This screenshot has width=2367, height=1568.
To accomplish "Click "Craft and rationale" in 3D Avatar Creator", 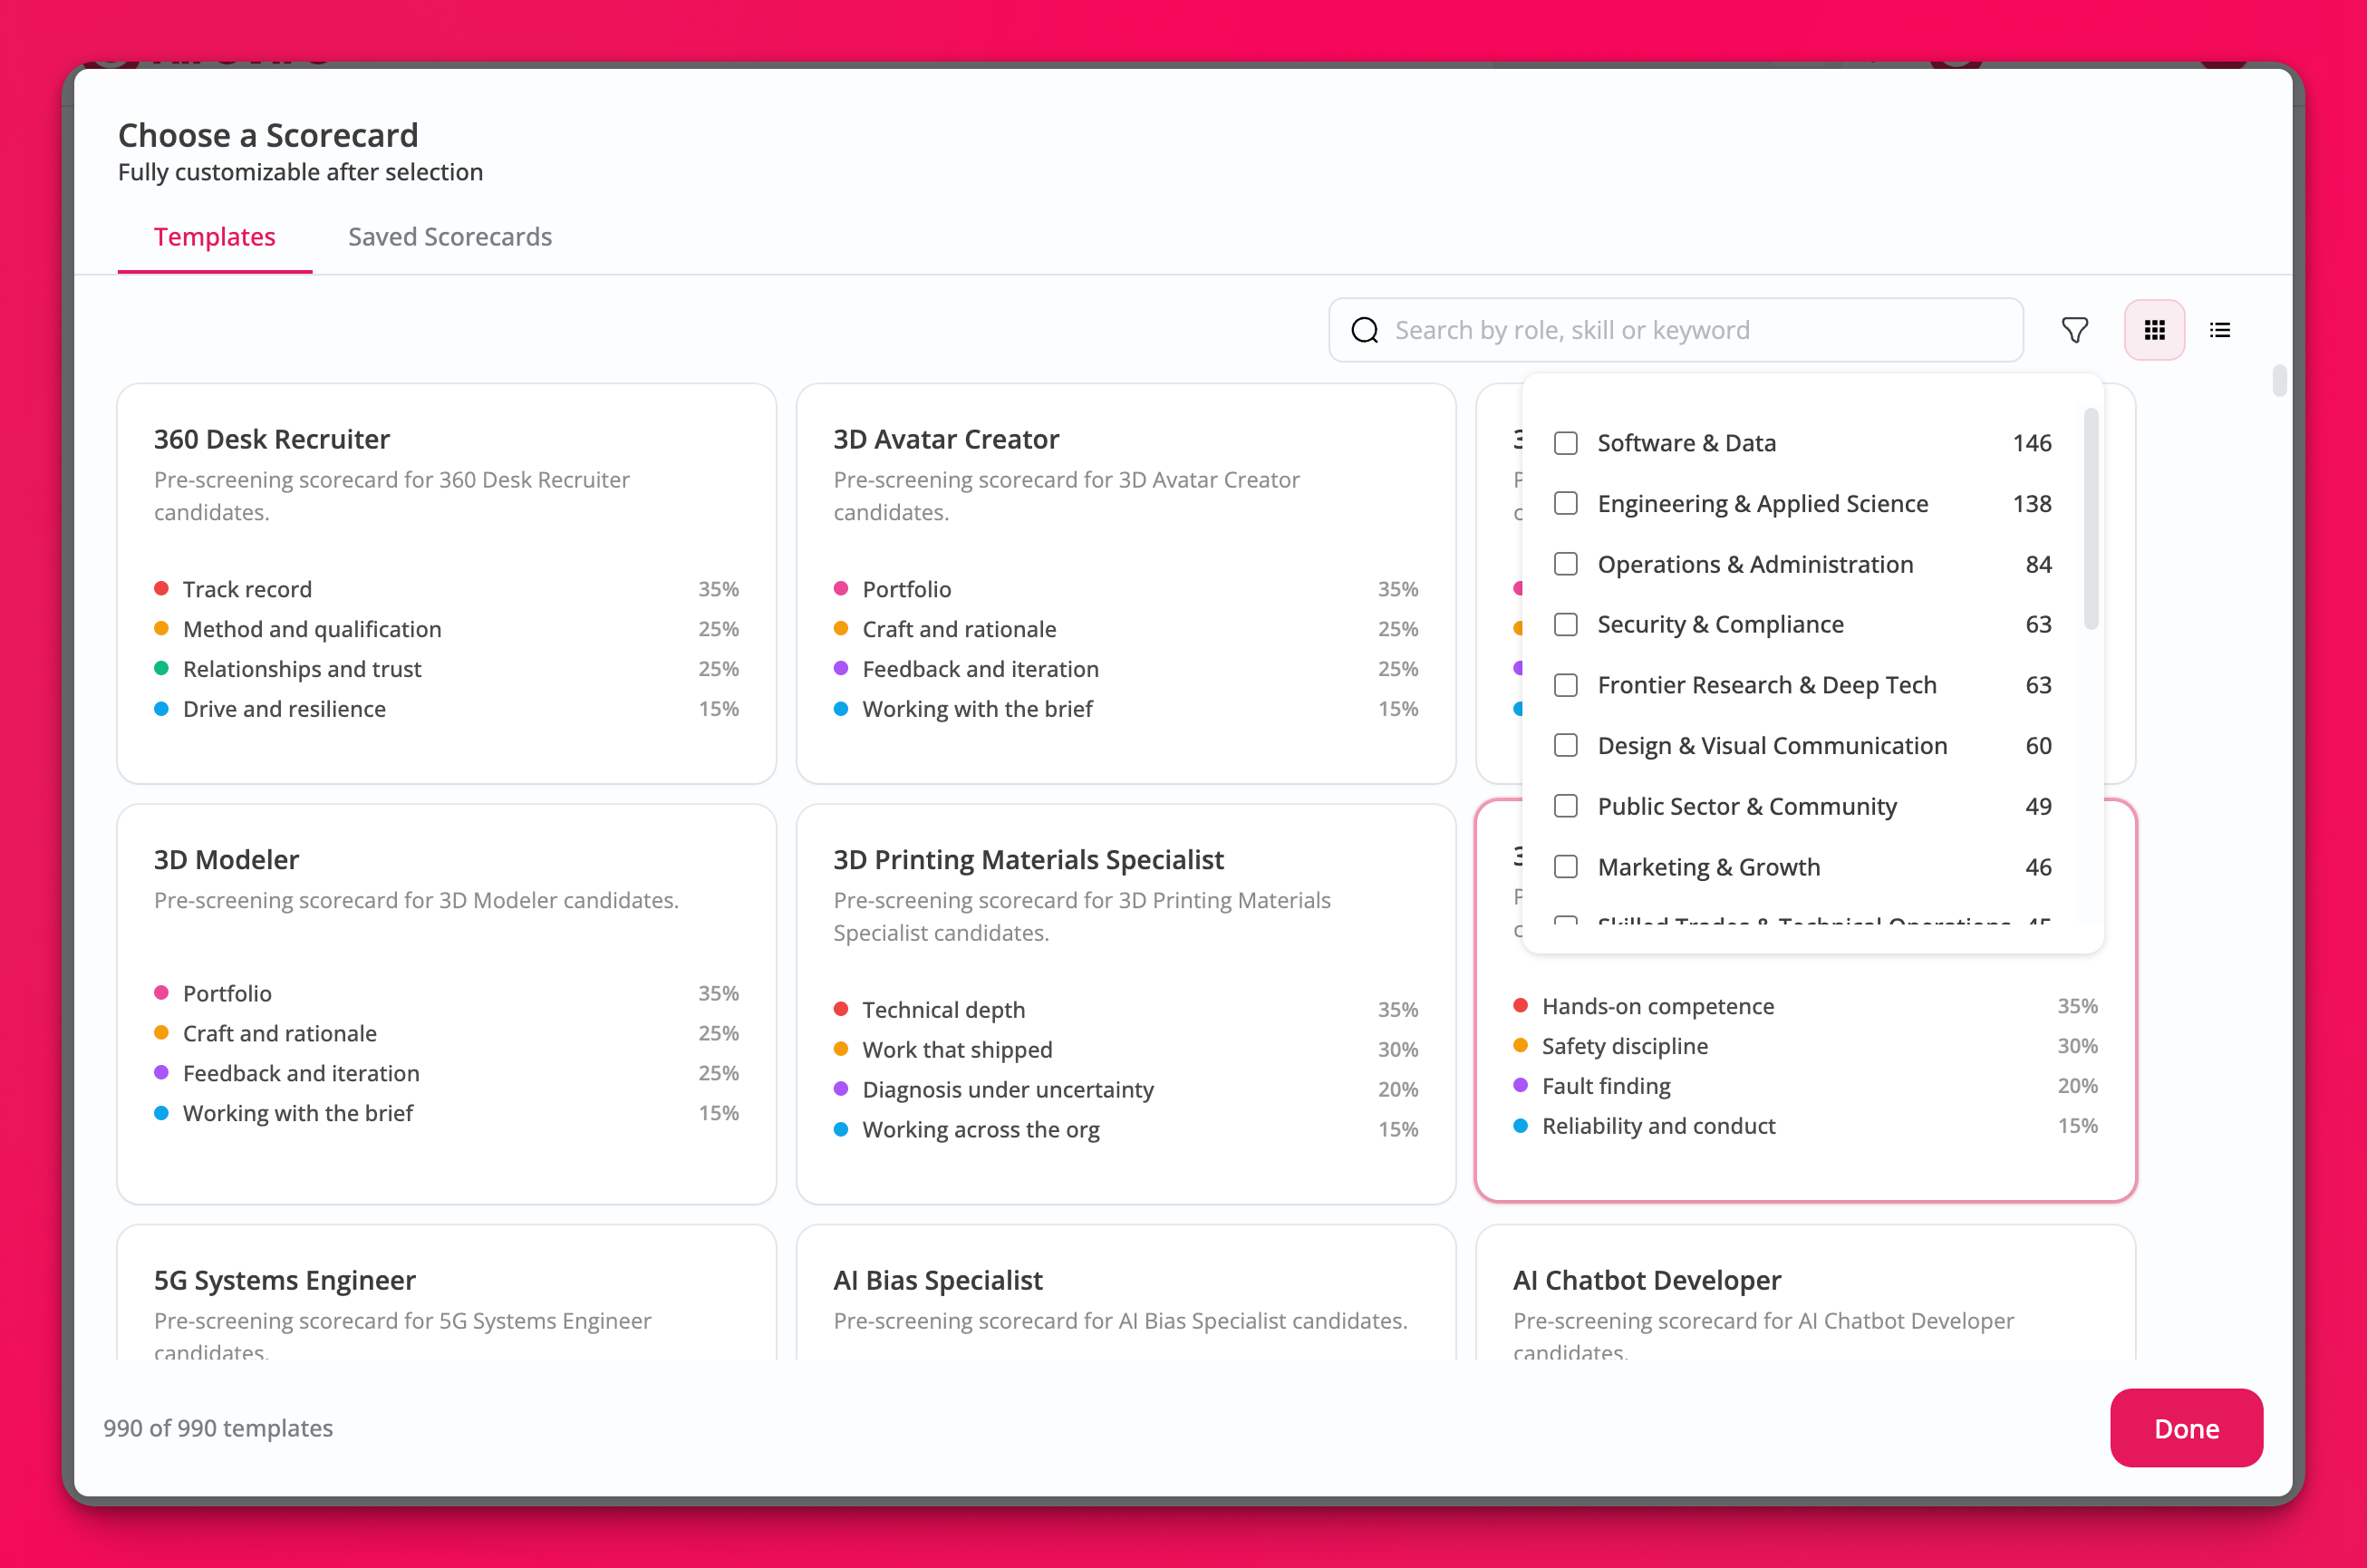I will click(959, 629).
